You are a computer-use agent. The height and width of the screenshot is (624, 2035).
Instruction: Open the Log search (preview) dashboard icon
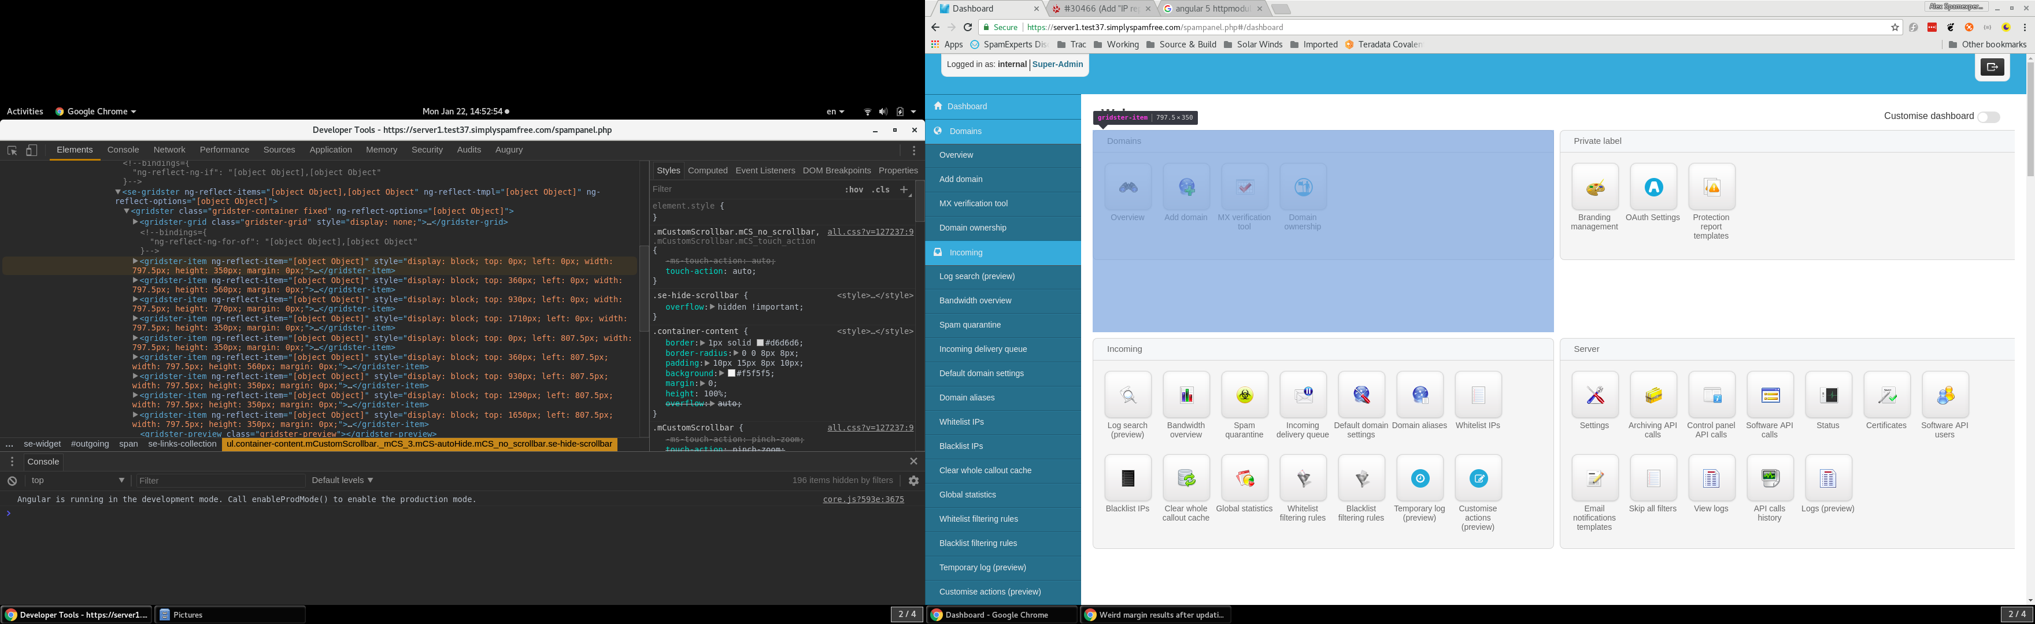tap(1127, 395)
